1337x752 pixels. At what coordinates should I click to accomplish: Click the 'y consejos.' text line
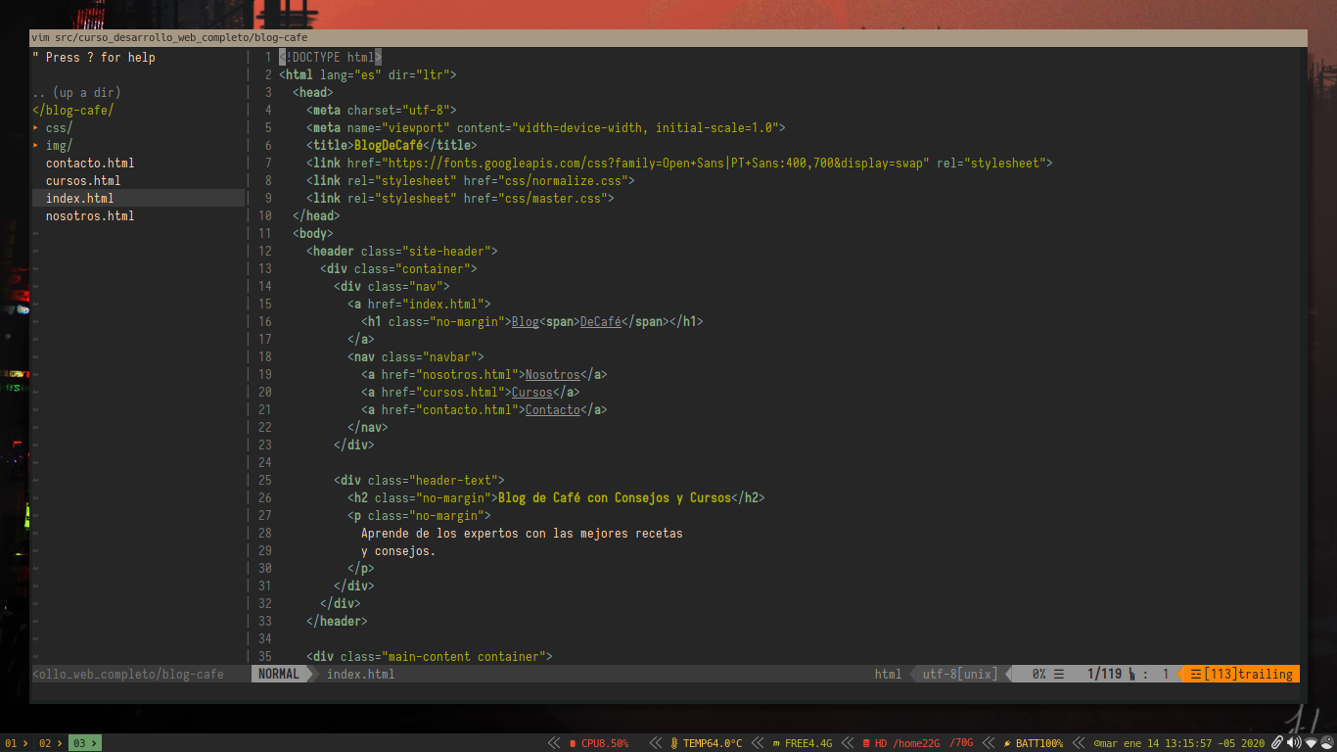[x=398, y=550]
